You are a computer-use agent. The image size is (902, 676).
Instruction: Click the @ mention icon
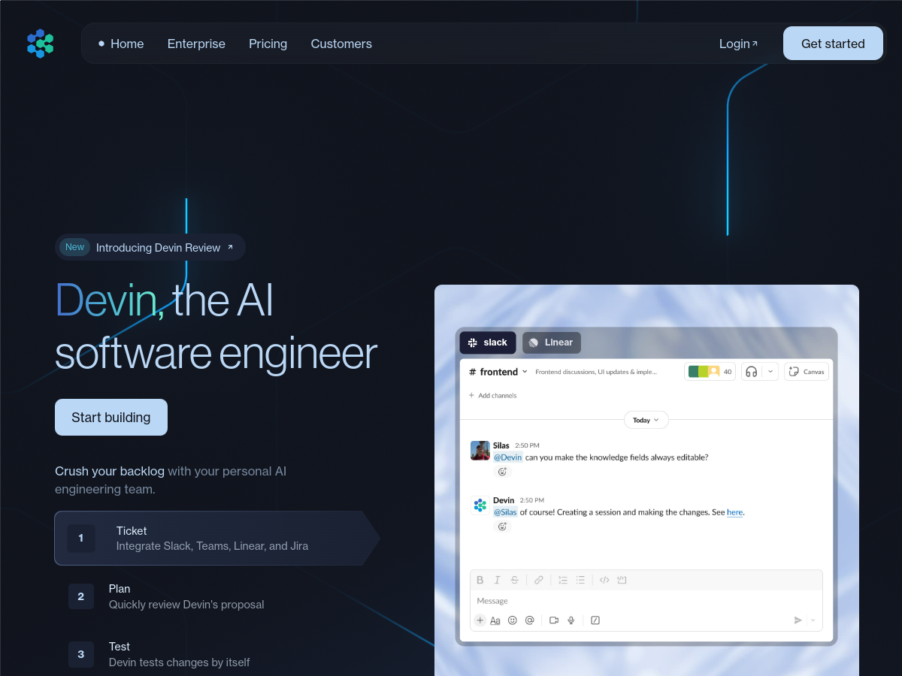coord(529,620)
